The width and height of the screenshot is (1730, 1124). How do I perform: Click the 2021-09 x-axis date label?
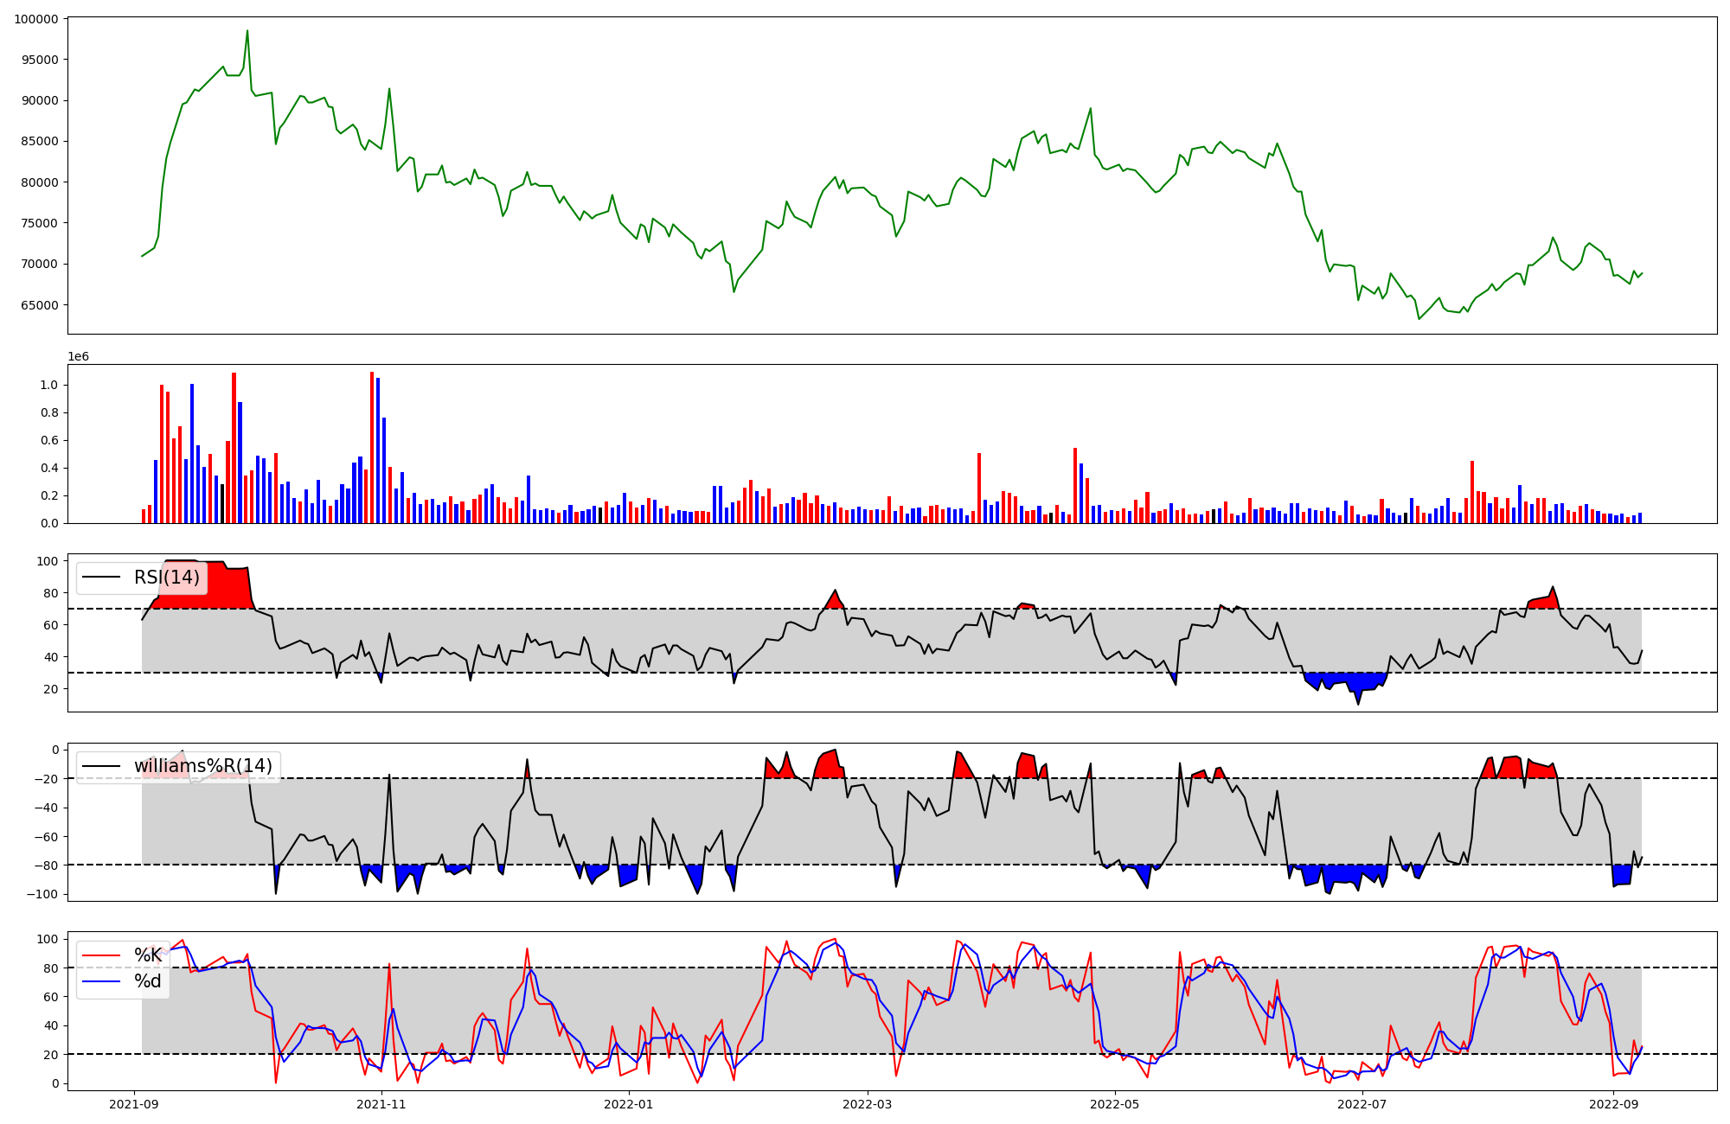pyautogui.click(x=133, y=1104)
